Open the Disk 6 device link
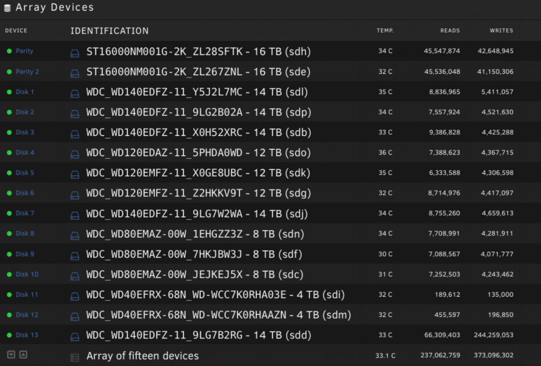This screenshot has width=541, height=366. pyautogui.click(x=25, y=193)
